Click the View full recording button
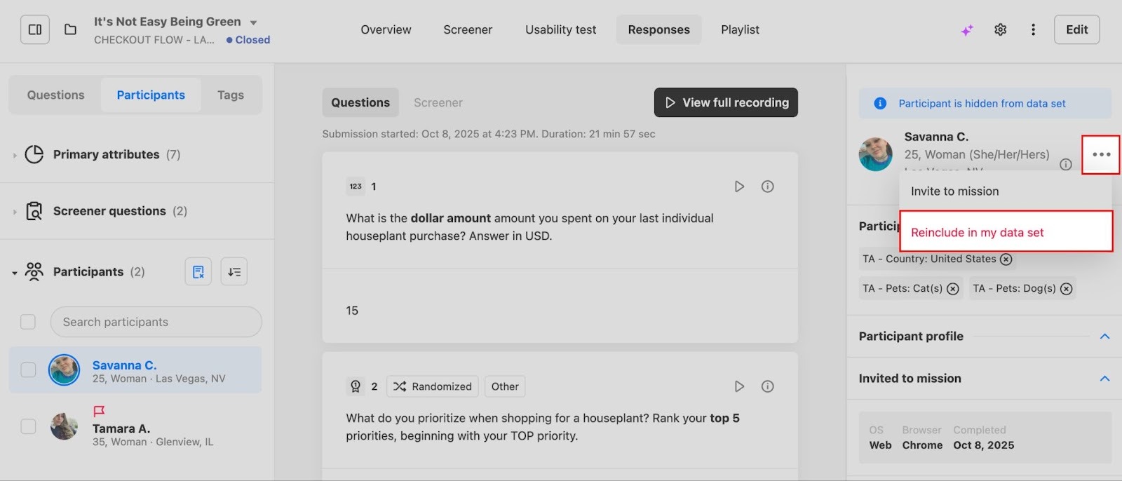Image resolution: width=1122 pixels, height=481 pixels. click(726, 102)
